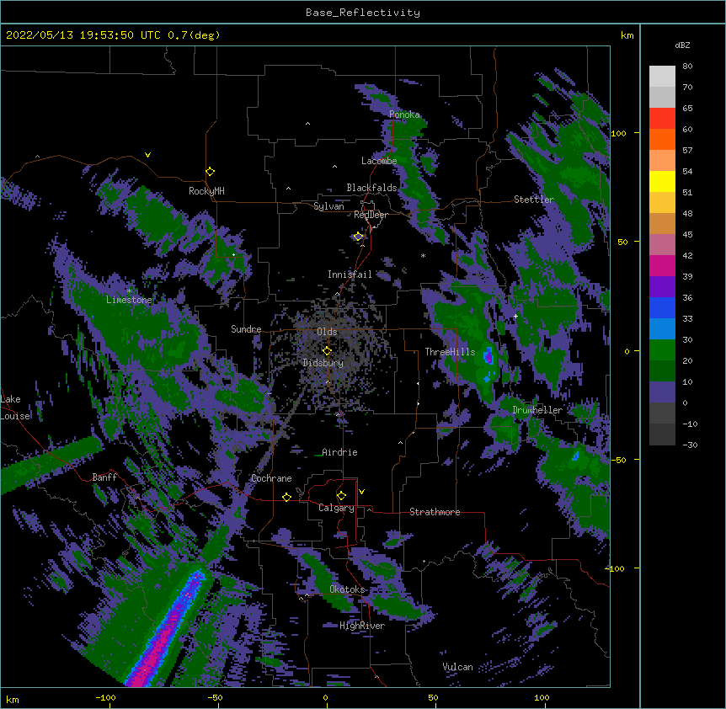Viewport: 726px width, 709px height.
Task: Pick the red swatch in dBZ legend
Action: coord(662,118)
